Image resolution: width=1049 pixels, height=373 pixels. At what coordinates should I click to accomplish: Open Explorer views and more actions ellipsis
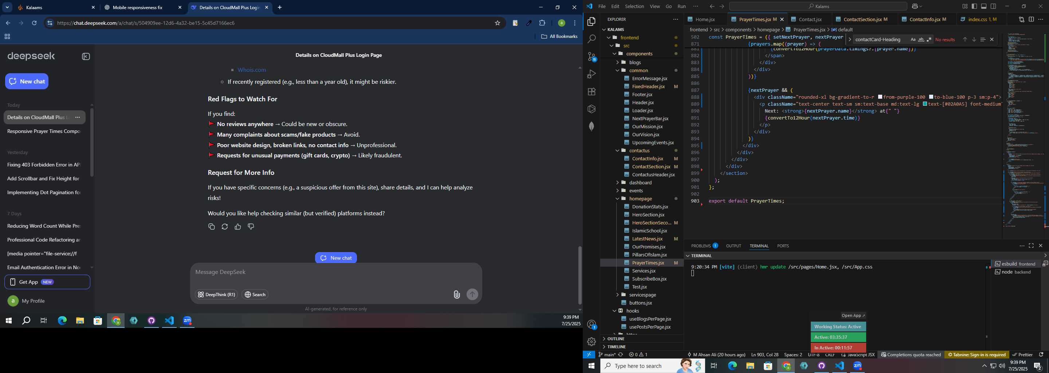[676, 19]
